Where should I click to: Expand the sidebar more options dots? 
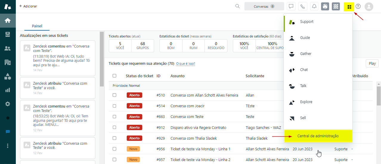(8, 146)
